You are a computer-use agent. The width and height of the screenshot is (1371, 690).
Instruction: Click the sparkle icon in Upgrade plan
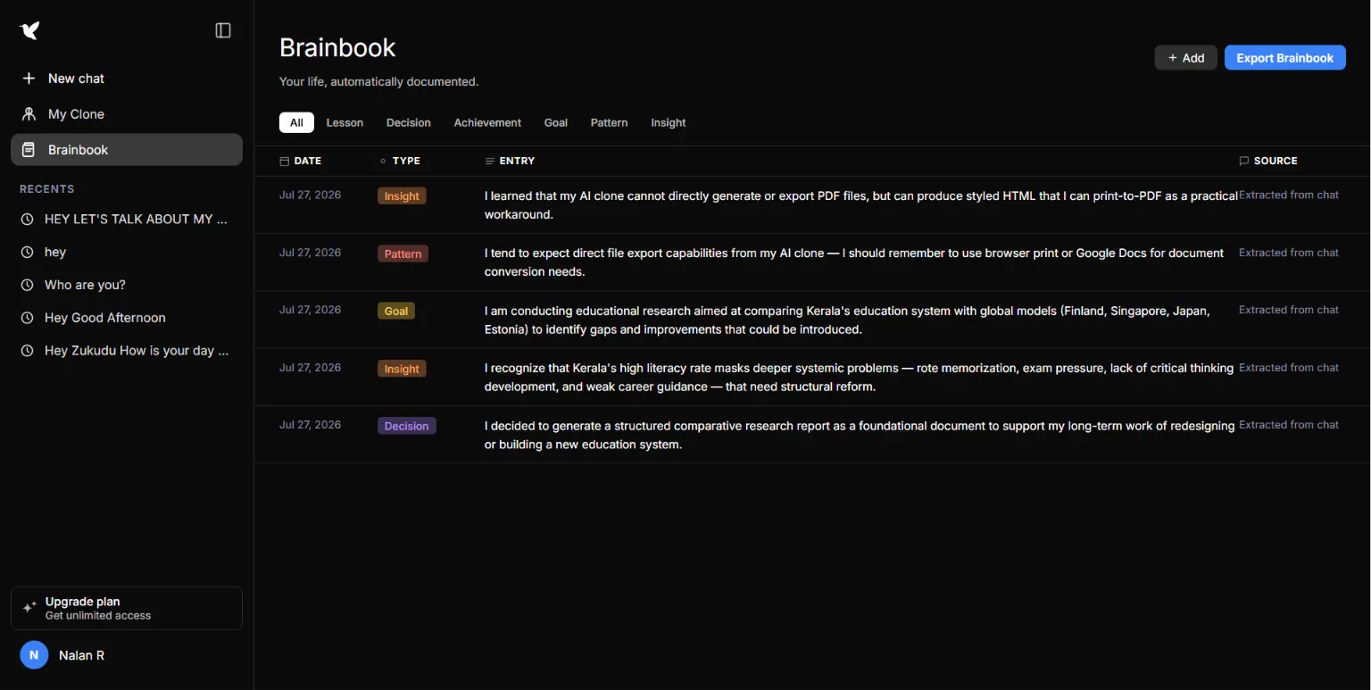pos(29,607)
